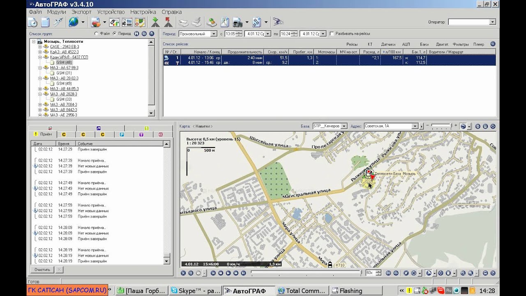
Task: Open the Период dropdown Произвольный
Action: 214,34
